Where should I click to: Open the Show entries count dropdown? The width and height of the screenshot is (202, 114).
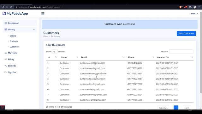coord(55,51)
